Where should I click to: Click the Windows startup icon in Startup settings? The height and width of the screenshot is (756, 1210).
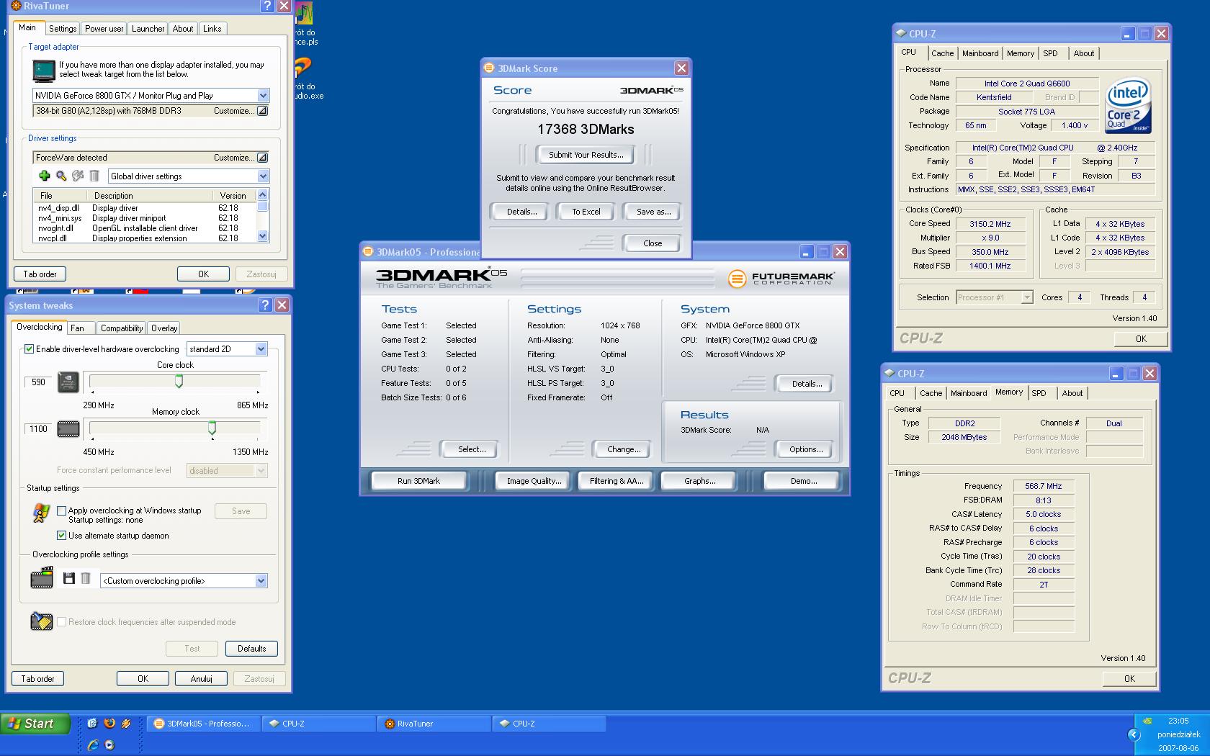[41, 513]
